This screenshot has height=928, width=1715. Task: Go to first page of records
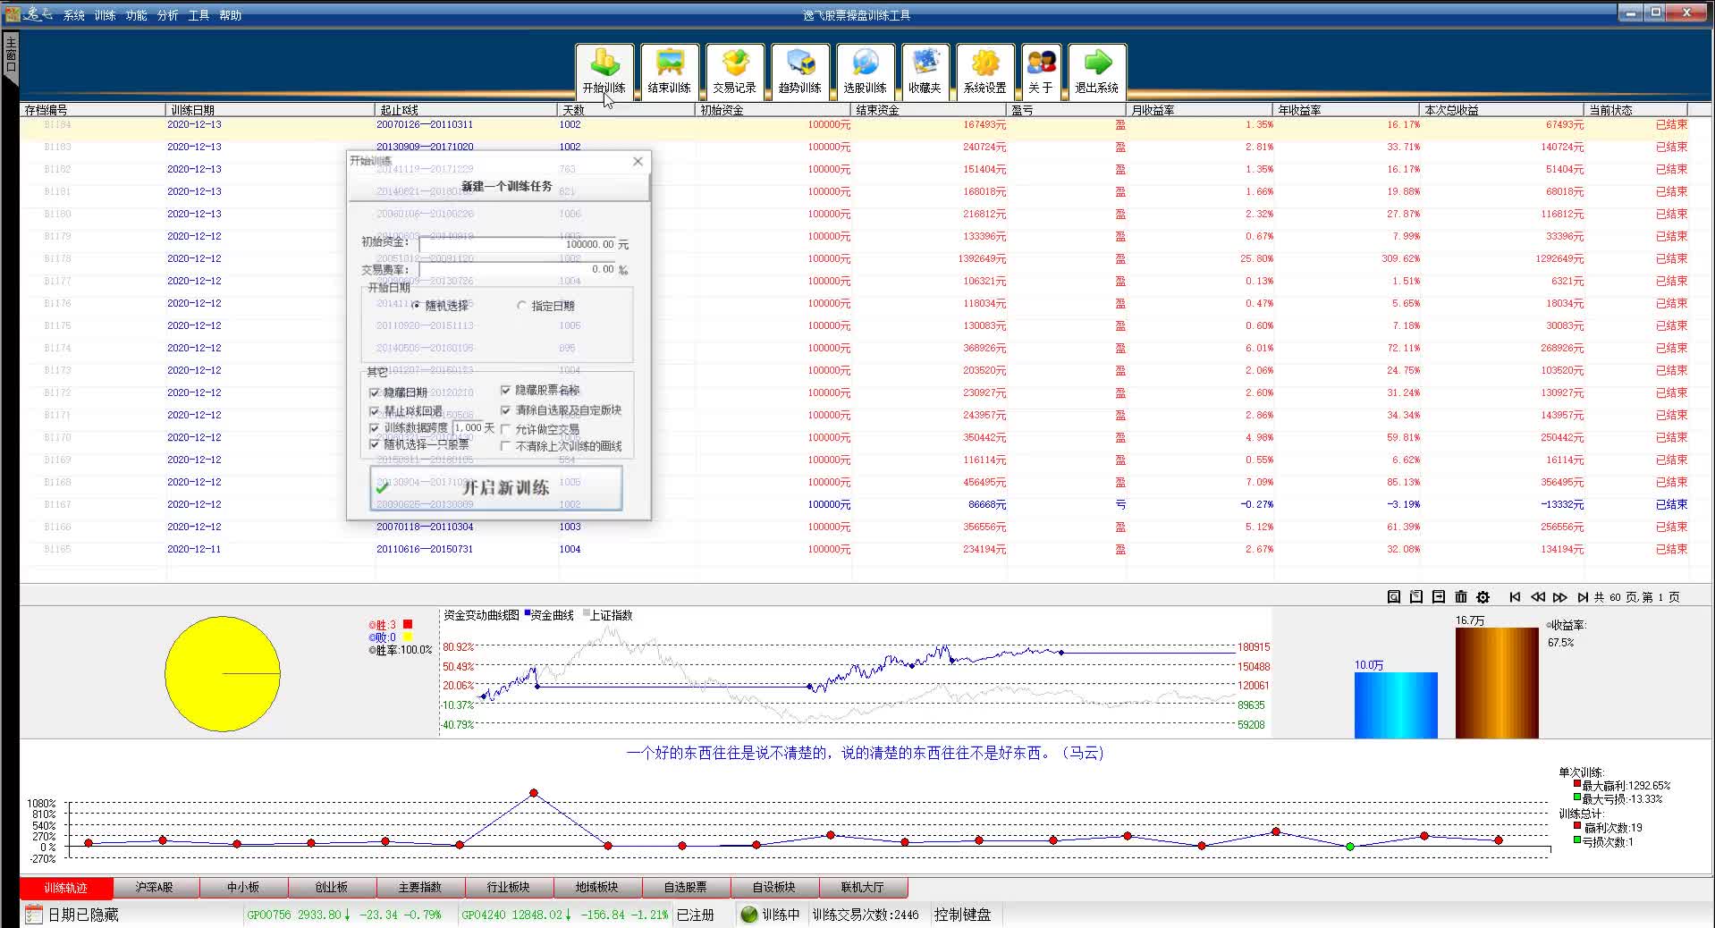pos(1515,597)
